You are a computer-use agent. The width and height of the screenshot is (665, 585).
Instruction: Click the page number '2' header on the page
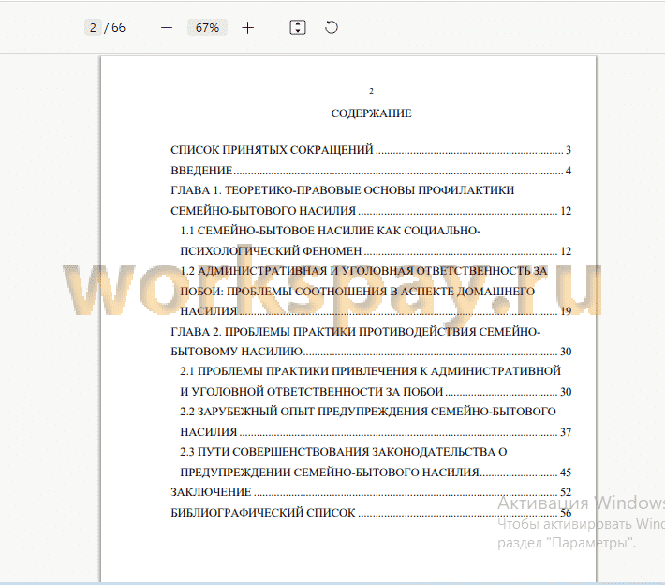click(371, 91)
